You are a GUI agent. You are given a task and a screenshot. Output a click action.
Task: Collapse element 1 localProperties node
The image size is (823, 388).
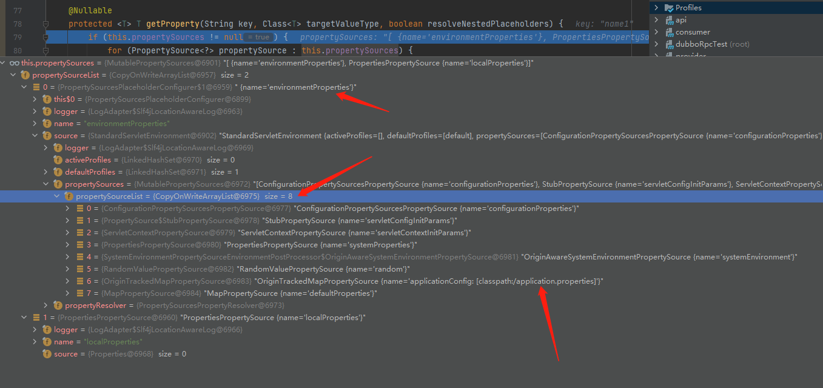(25, 318)
